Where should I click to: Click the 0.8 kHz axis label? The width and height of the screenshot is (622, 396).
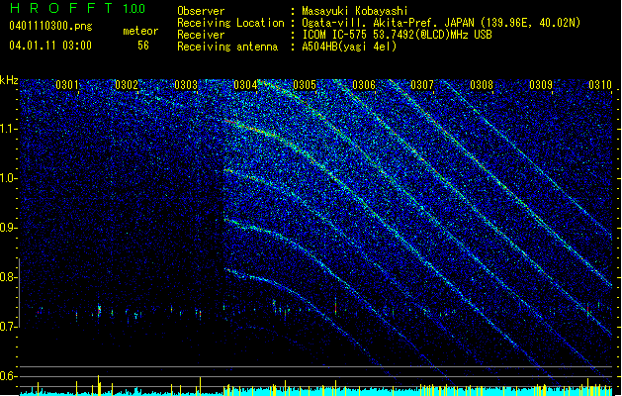(9, 277)
